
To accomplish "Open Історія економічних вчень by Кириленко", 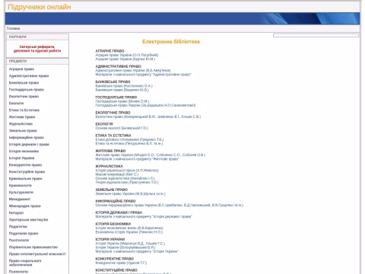I will click(129, 228).
